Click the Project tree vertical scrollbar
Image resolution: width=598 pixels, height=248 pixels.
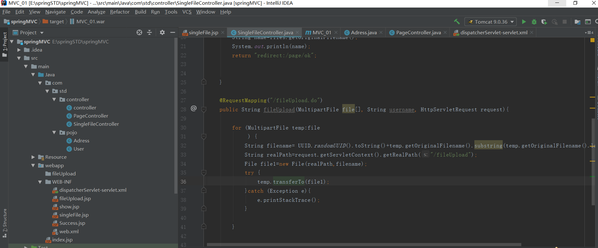pyautogui.click(x=176, y=116)
